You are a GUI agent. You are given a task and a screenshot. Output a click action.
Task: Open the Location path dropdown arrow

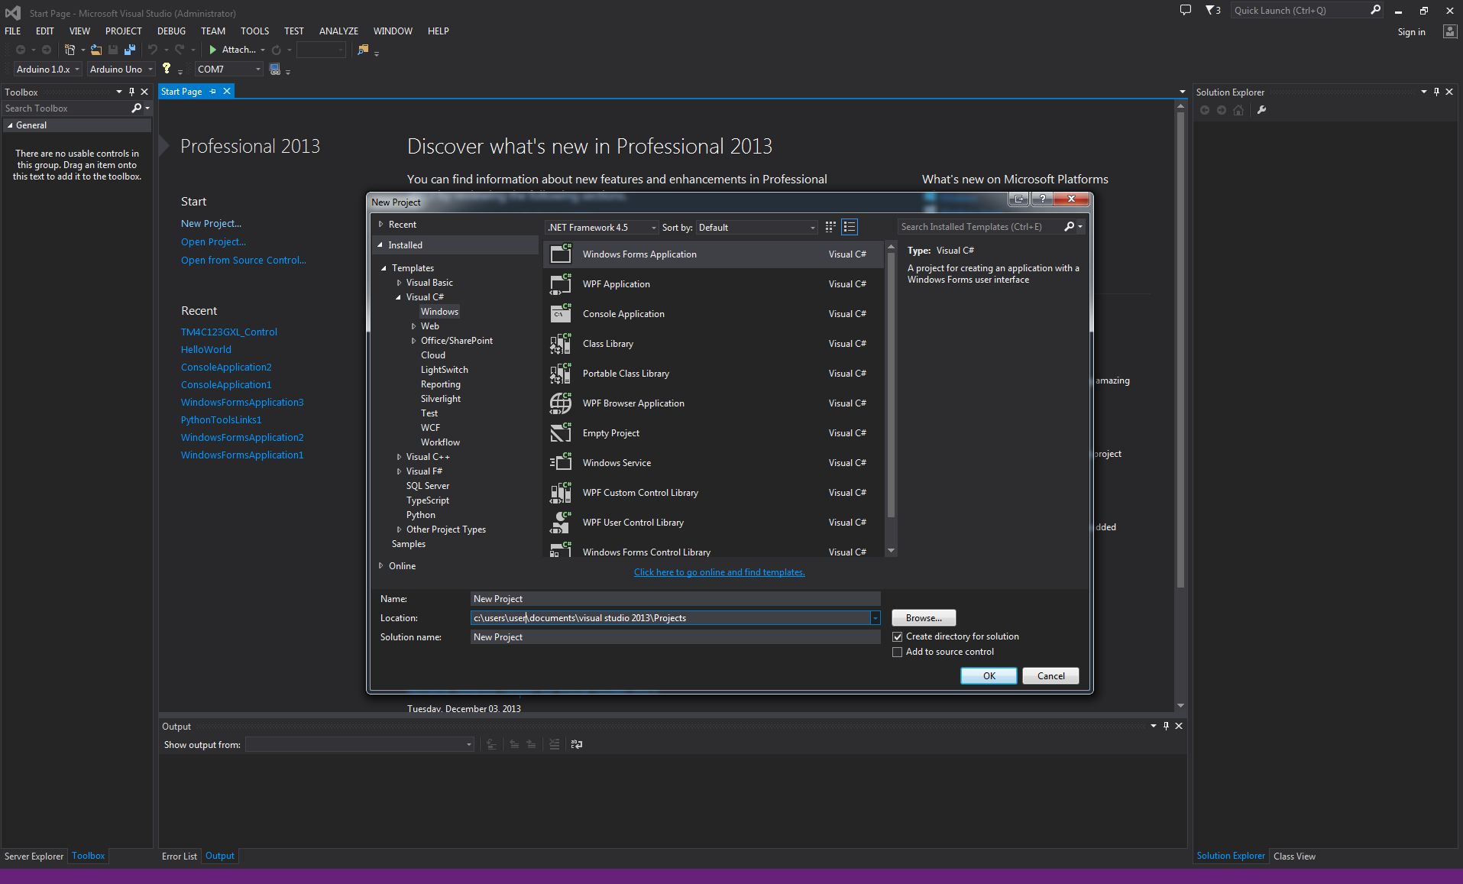tap(875, 618)
